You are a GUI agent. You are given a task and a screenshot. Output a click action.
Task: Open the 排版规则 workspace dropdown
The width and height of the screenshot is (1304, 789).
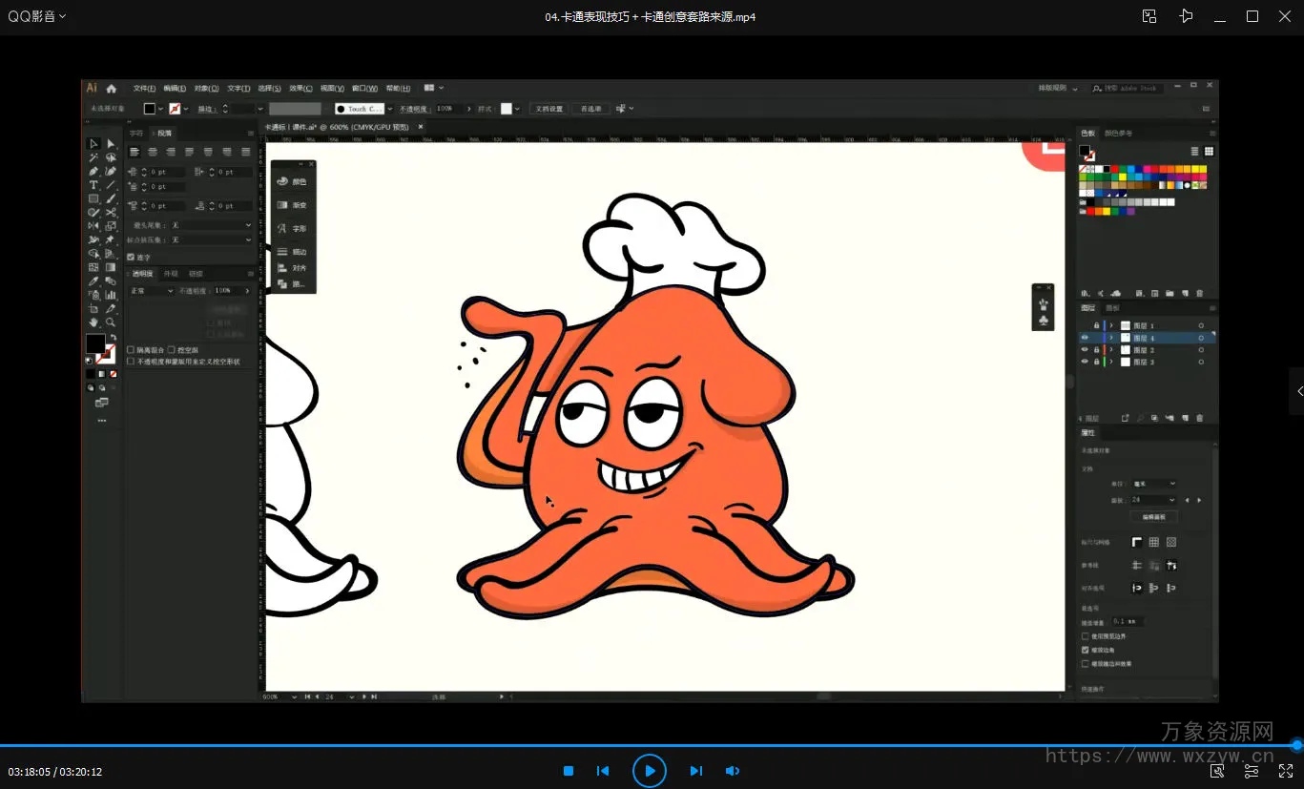(1058, 88)
